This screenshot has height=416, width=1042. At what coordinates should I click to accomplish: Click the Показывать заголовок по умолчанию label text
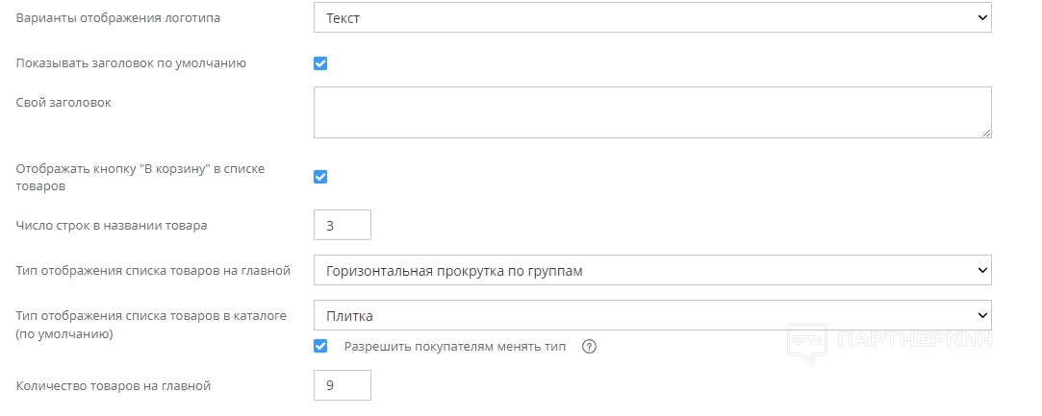click(x=132, y=63)
